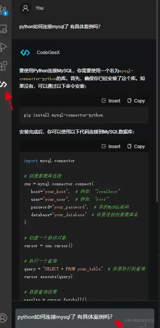Image resolution: width=160 pixels, height=328 pixels.
Task: Click the cursor.execute(query) code line
Action: pos(48,277)
